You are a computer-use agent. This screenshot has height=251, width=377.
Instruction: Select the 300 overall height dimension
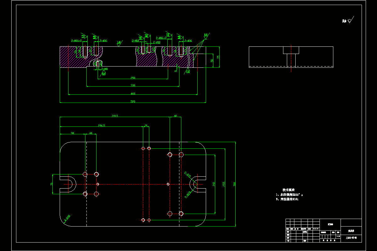point(234,184)
